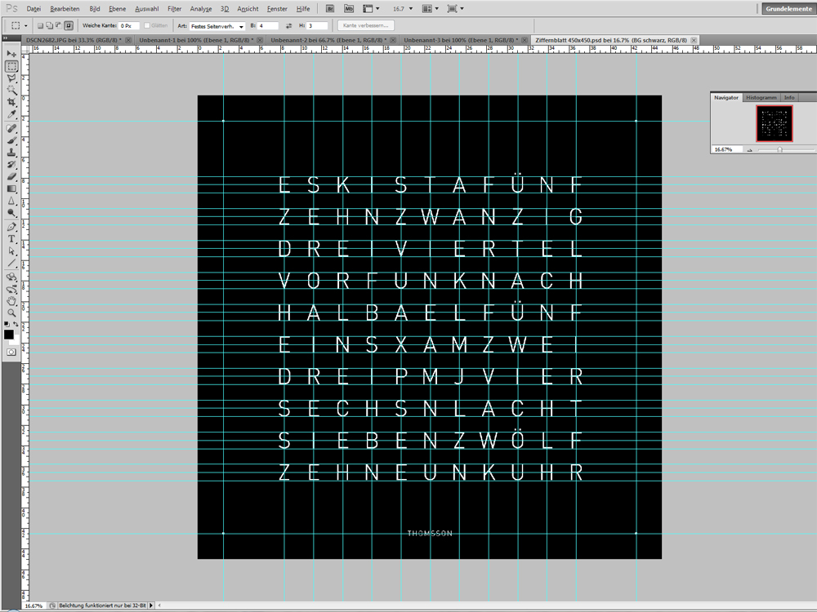Image resolution: width=817 pixels, height=612 pixels.
Task: Select the Zoom magnifier tool
Action: [x=11, y=313]
